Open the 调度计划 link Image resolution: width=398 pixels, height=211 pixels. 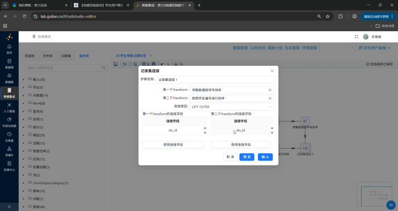click(x=275, y=48)
